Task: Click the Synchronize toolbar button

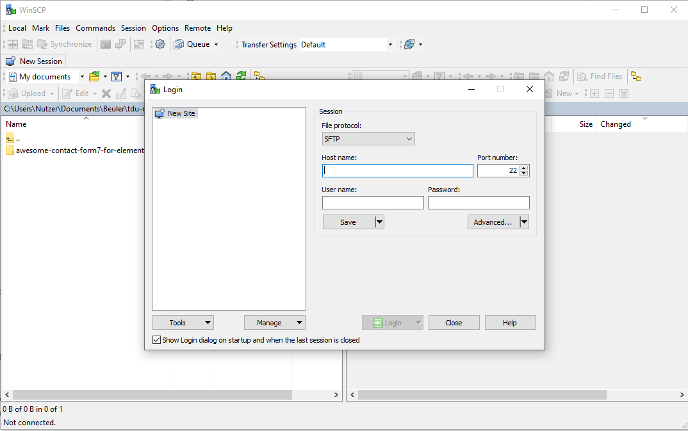Action: (65, 44)
